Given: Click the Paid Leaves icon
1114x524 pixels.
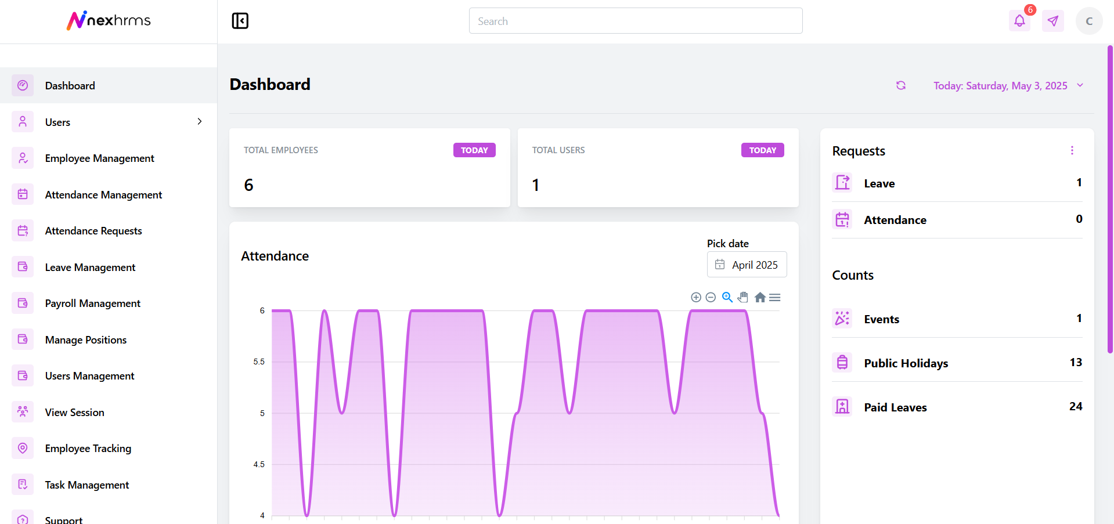Looking at the screenshot, I should tap(842, 407).
